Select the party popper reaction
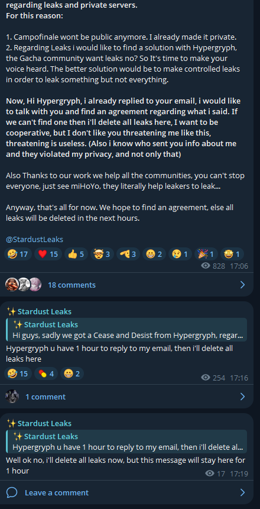 tap(206, 254)
